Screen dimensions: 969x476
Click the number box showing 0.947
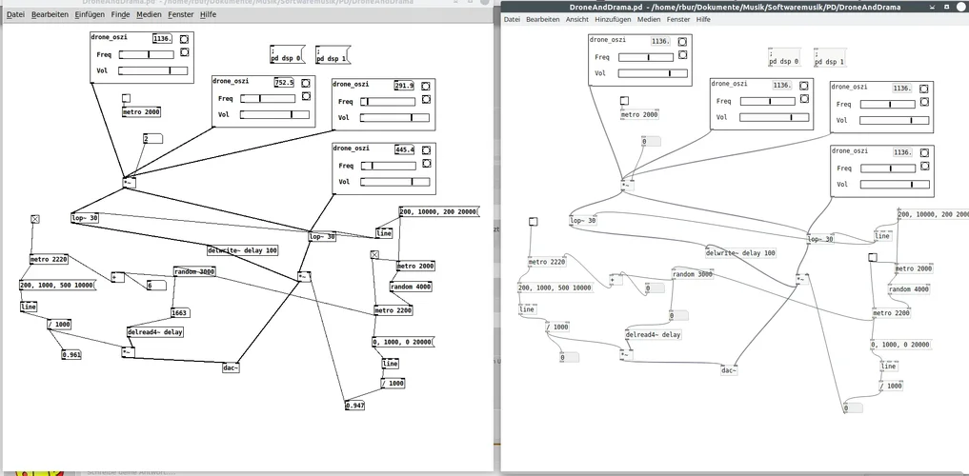coord(355,406)
